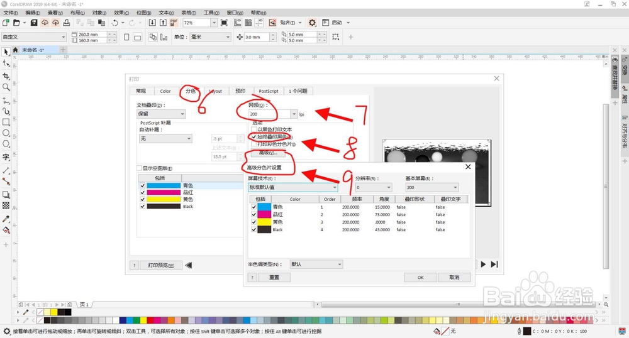
Task: Select the Interactive Fill bucket tool
Action: [6, 230]
